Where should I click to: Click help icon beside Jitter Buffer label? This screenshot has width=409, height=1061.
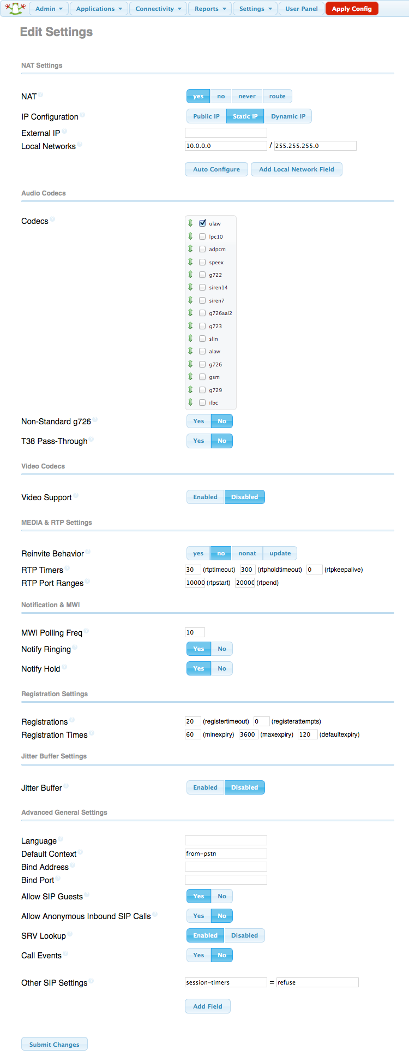[66, 786]
